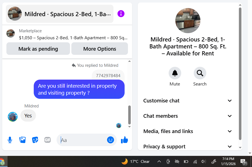Send a thumbs-up like

[124, 140]
